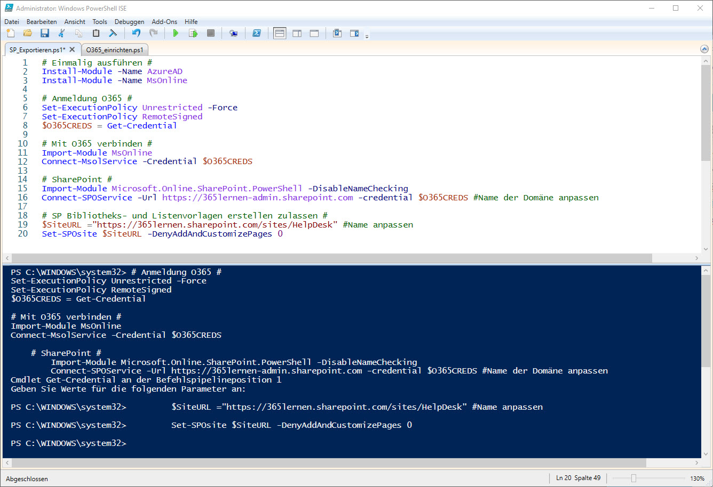Click Connect-MsolService on script line 12
Screen dimensions: 713x487
90,161
